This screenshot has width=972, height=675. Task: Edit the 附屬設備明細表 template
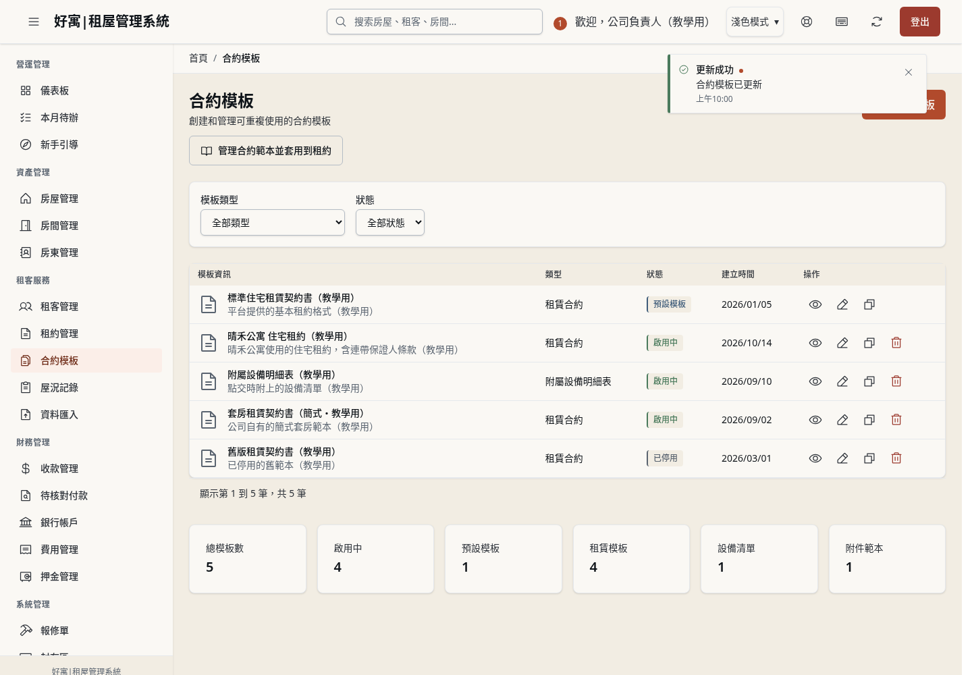pyautogui.click(x=842, y=381)
